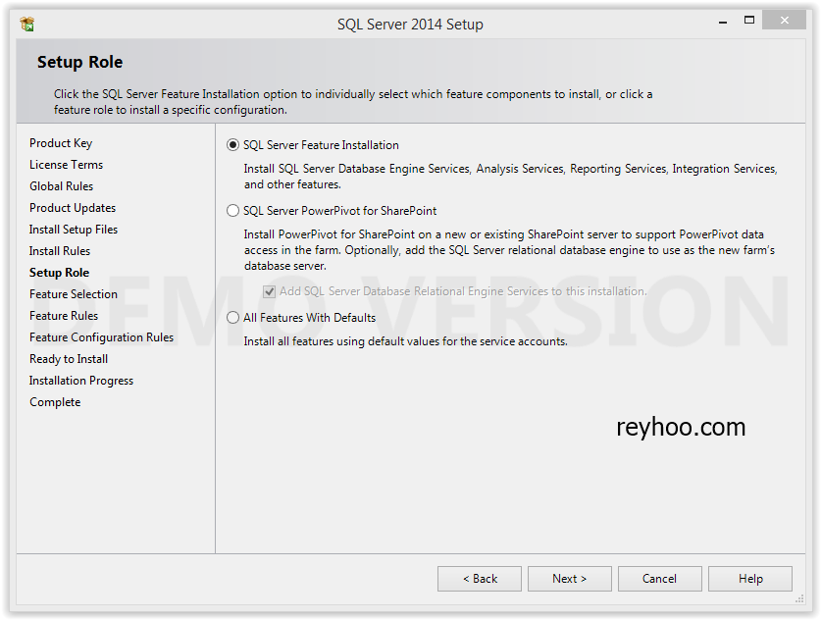Viewport: 821px width, 620px height.
Task: Select SQL Server Feature Installation radio button
Action: 233,145
